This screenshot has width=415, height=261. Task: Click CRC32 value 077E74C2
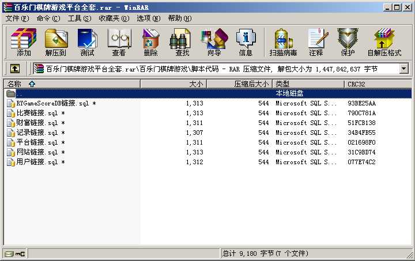361,162
